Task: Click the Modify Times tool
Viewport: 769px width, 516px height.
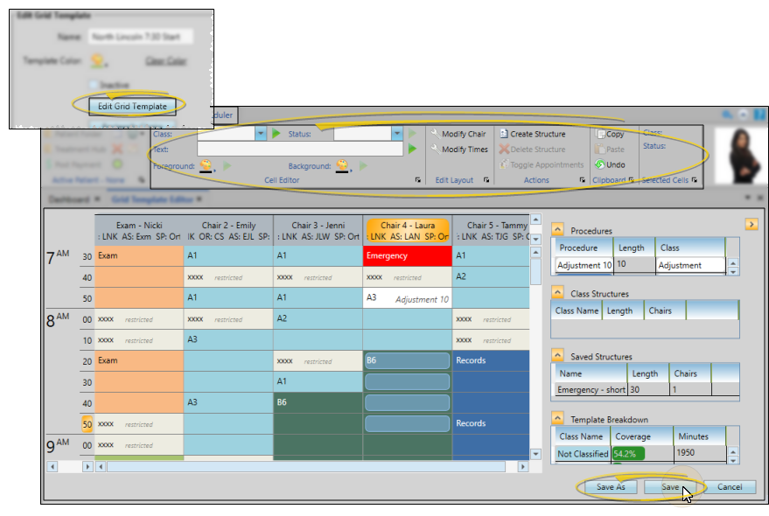Action: [458, 150]
